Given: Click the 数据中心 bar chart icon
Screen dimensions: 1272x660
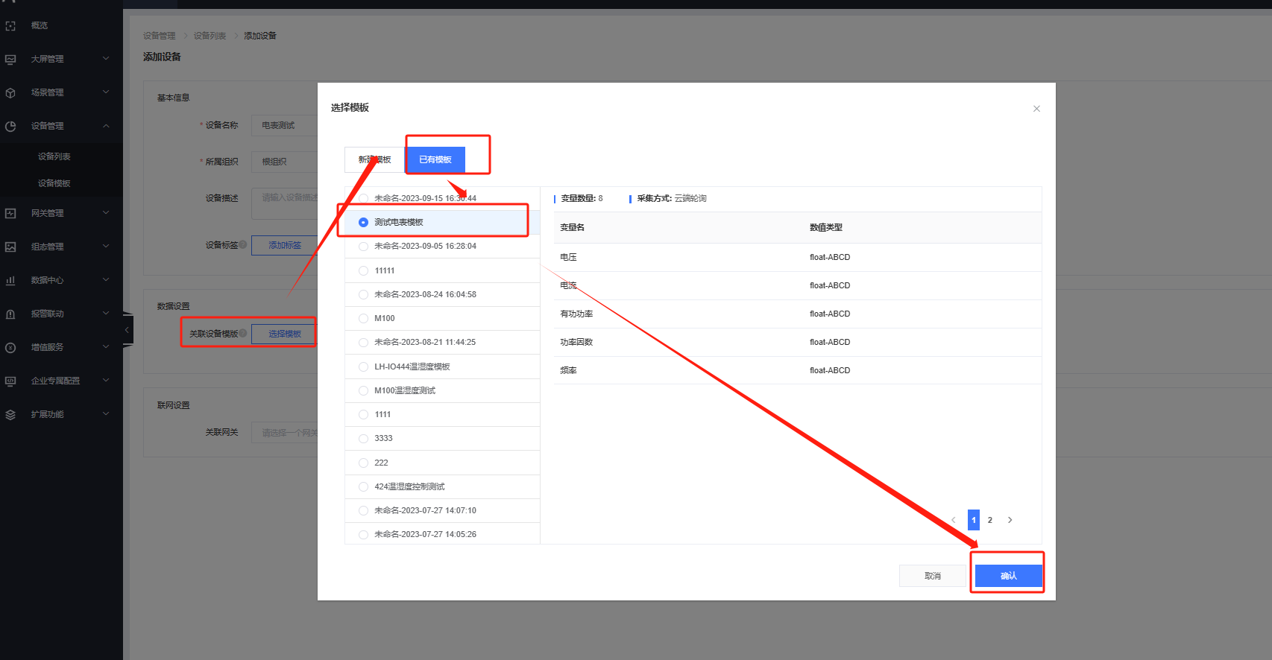Looking at the screenshot, I should point(10,281).
